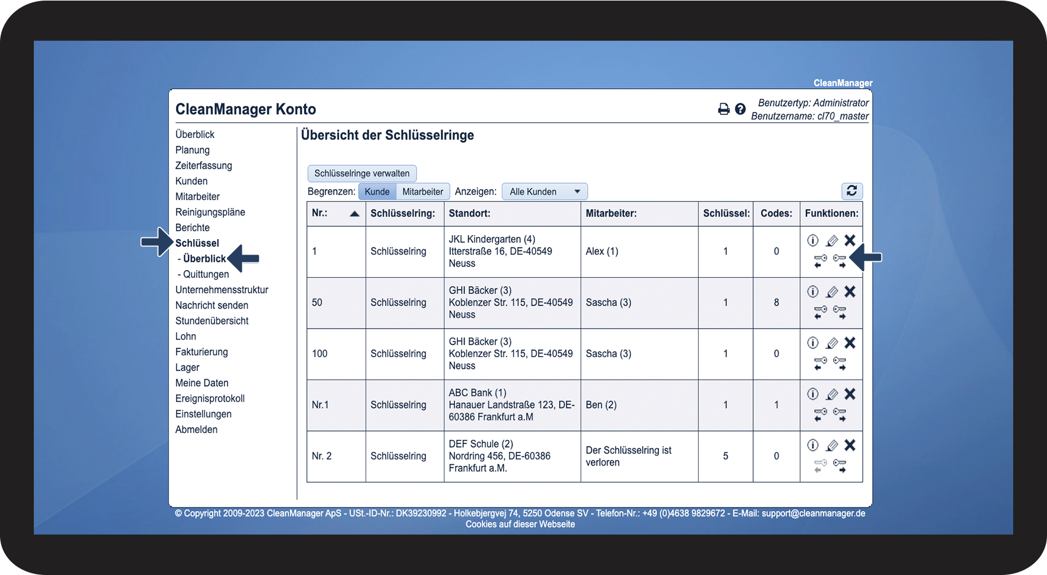Open the Überblick sub-item under Schlüssel
1047x575 pixels.
coord(204,258)
